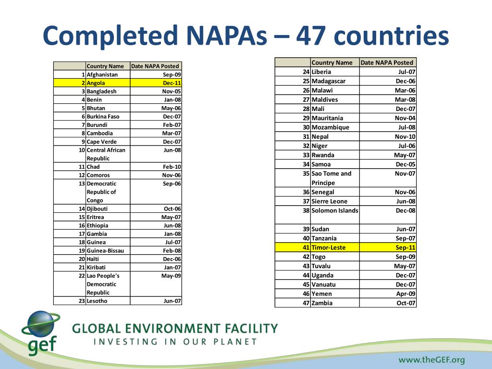This screenshot has height=369, width=492.
Task: Select the Tanzania cell
Action: click(335, 238)
